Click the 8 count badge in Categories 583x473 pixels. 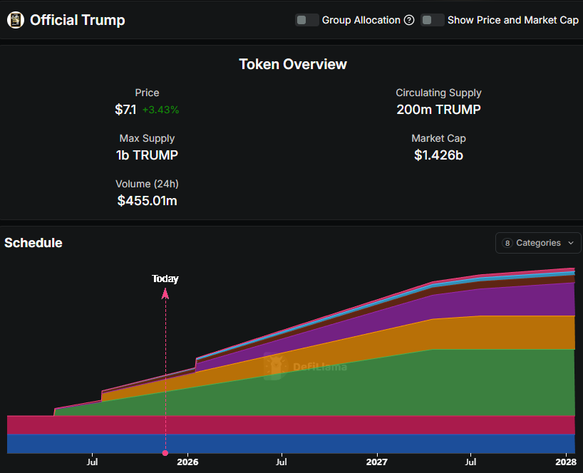coord(507,243)
